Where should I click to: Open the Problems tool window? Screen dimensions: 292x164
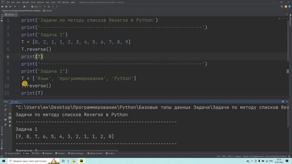point(47,154)
